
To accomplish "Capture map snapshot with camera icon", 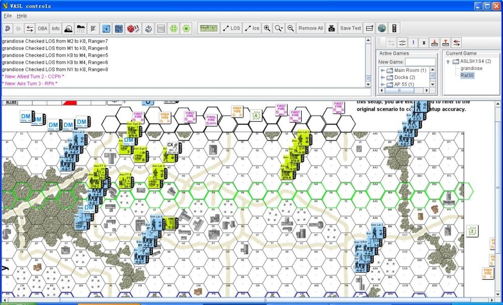I will point(331,28).
